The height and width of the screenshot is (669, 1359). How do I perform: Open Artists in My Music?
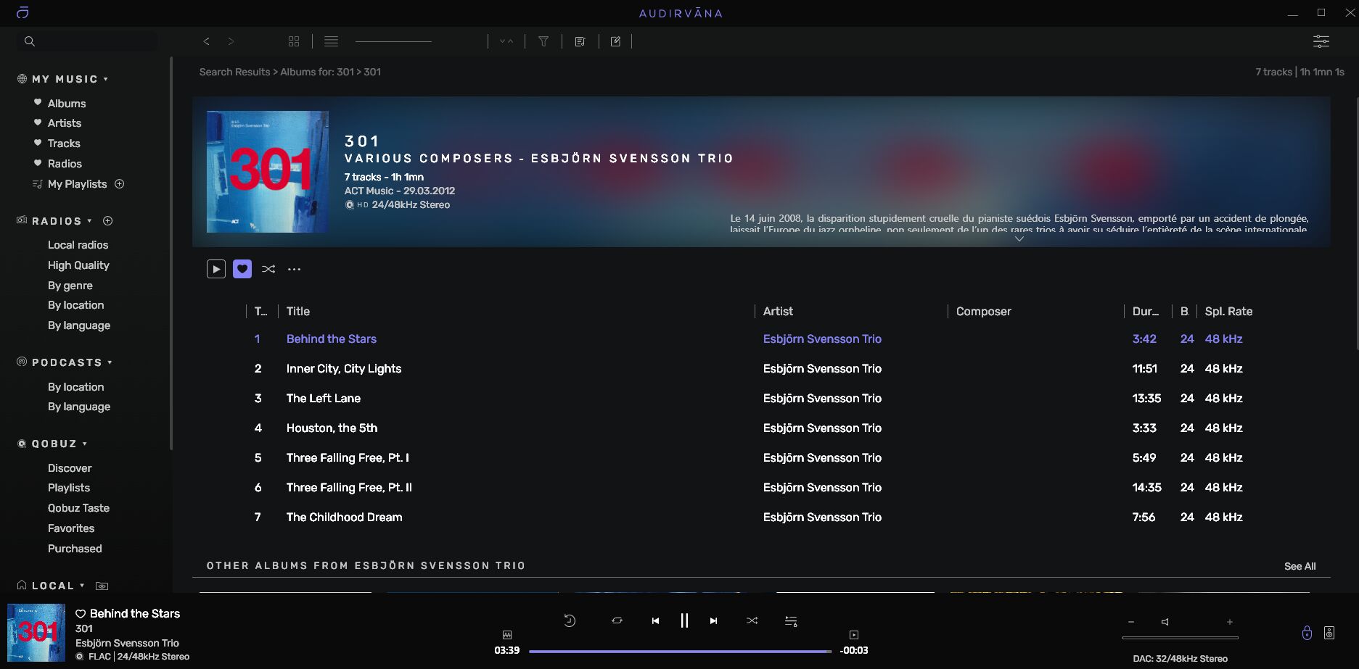tap(65, 123)
